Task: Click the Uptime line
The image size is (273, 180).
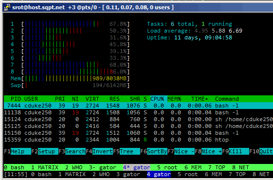Action: (190, 37)
